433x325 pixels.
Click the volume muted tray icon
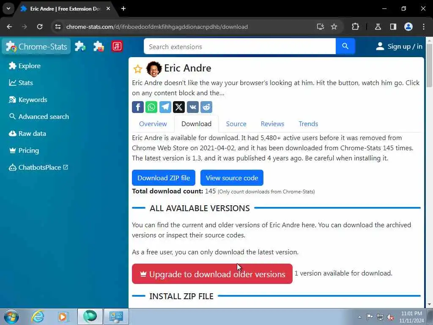coord(390,317)
